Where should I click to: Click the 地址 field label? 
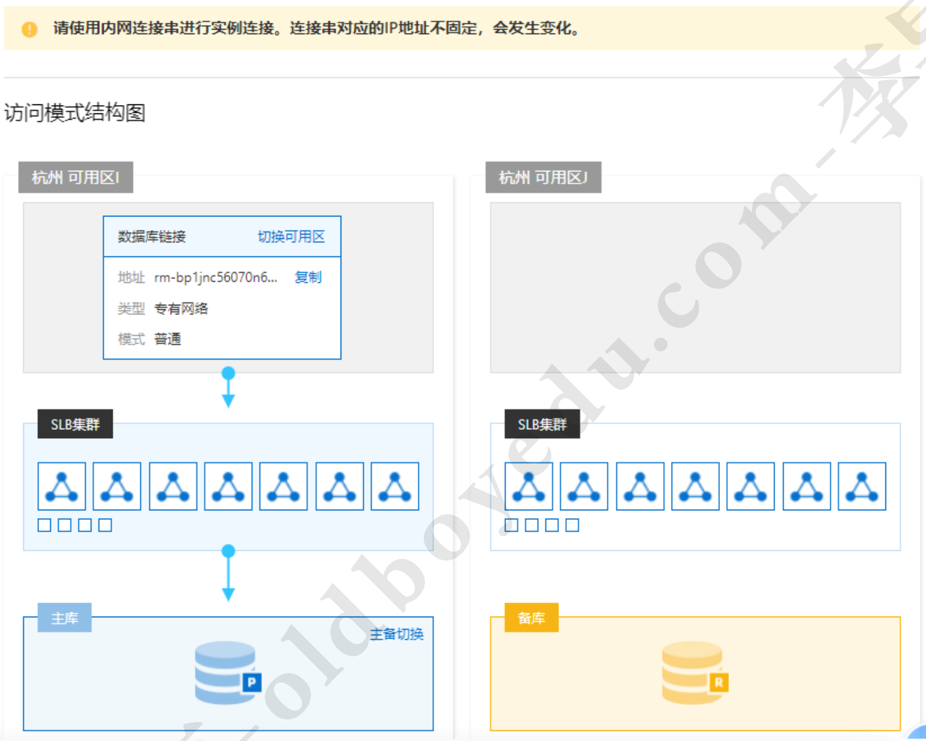131,277
